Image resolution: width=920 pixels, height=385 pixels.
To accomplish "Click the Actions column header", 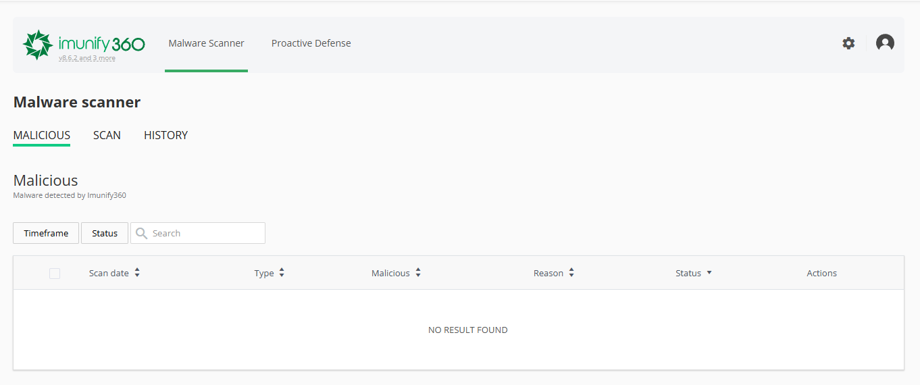I will (821, 273).
